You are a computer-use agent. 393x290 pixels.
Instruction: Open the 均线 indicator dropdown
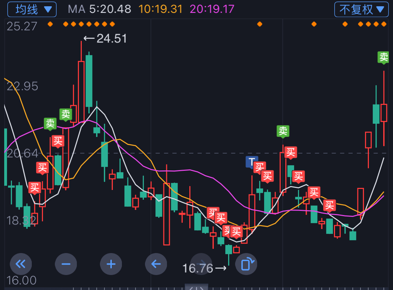tap(32, 9)
